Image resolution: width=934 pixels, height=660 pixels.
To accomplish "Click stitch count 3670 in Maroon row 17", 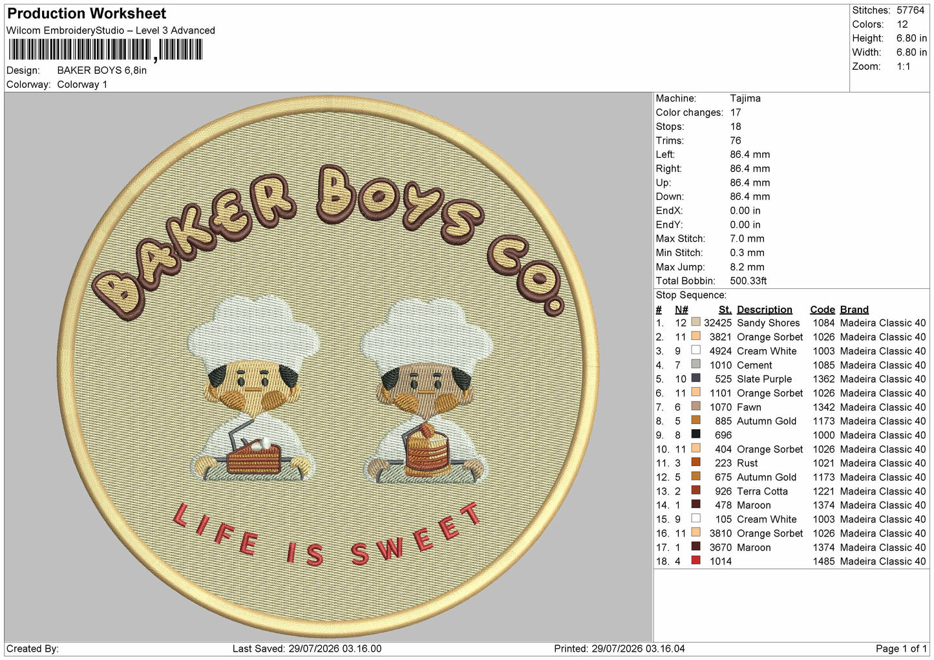I will coord(721,548).
